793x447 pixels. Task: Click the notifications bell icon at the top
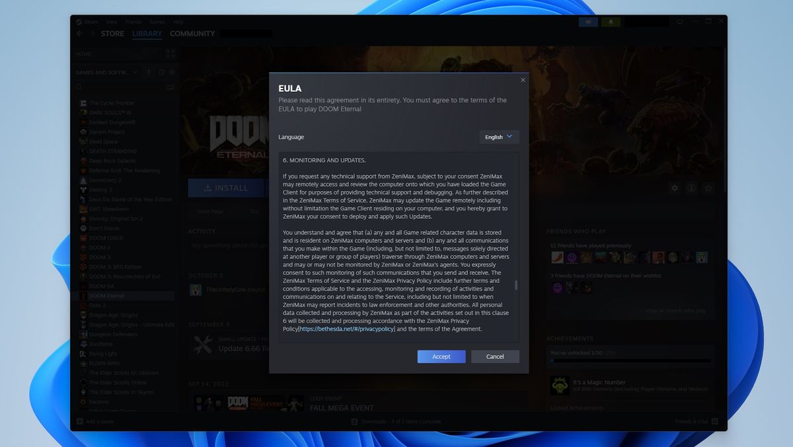[x=611, y=21]
